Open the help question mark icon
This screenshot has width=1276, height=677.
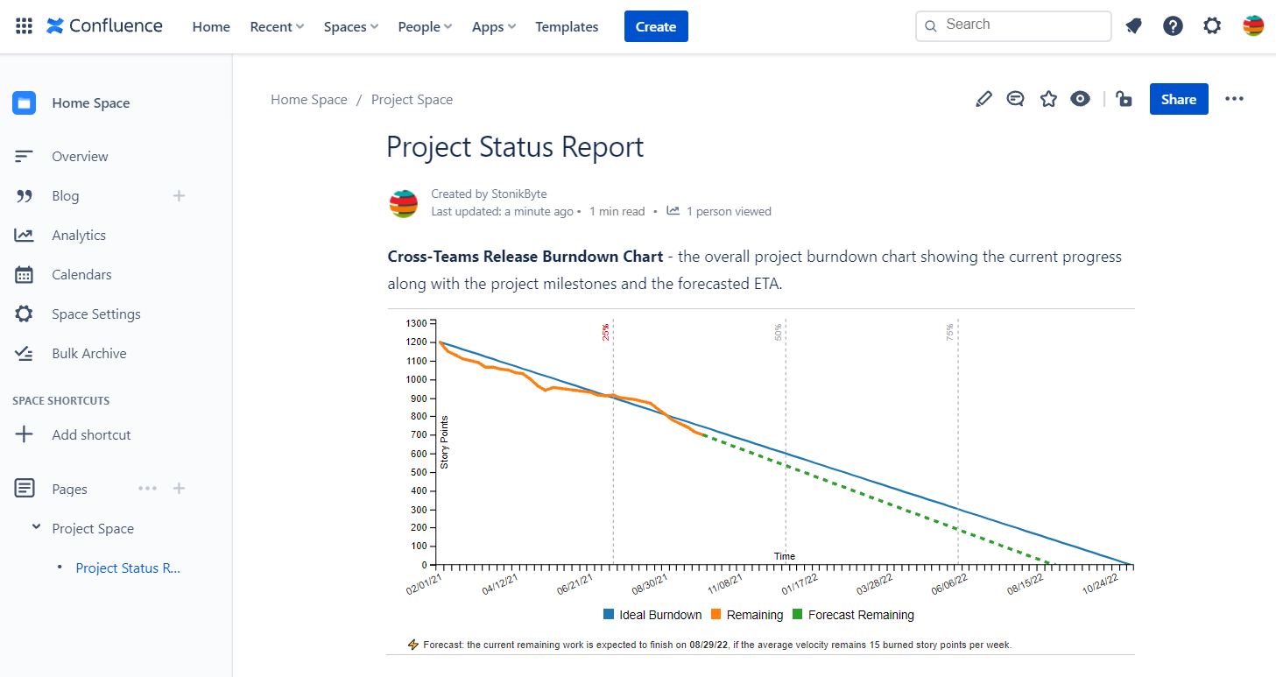pyautogui.click(x=1173, y=26)
